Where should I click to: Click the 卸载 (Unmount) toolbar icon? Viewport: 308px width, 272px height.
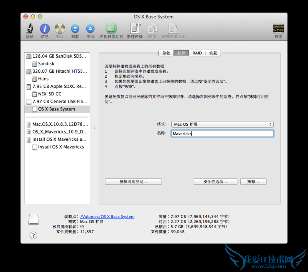[x=75, y=29]
